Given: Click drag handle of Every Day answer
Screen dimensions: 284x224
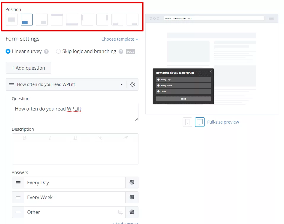Looking at the screenshot, I should (18, 182).
